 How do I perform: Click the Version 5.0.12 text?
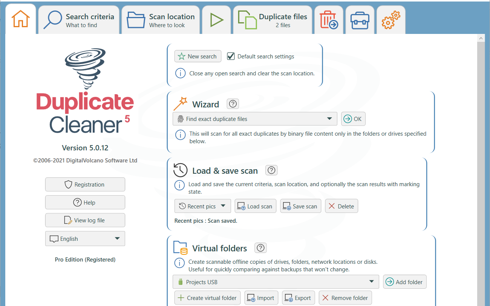(x=85, y=148)
